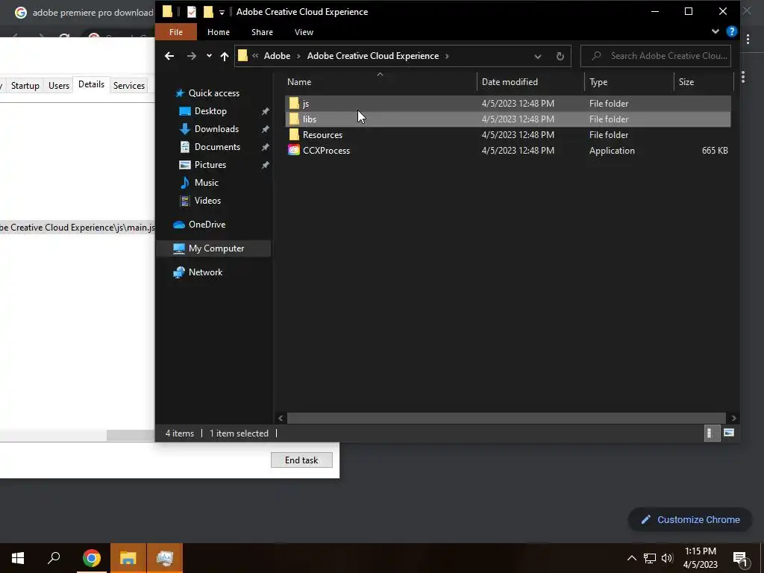Image resolution: width=764 pixels, height=573 pixels.
Task: Open taskbar search magnifier
Action: [54, 558]
